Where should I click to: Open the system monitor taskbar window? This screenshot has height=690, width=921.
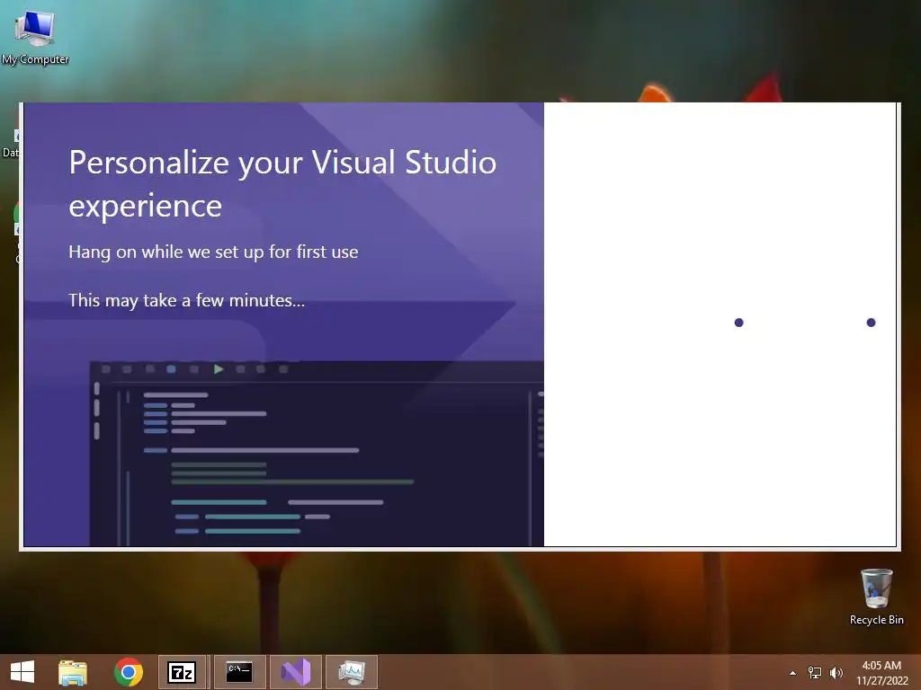(352, 672)
